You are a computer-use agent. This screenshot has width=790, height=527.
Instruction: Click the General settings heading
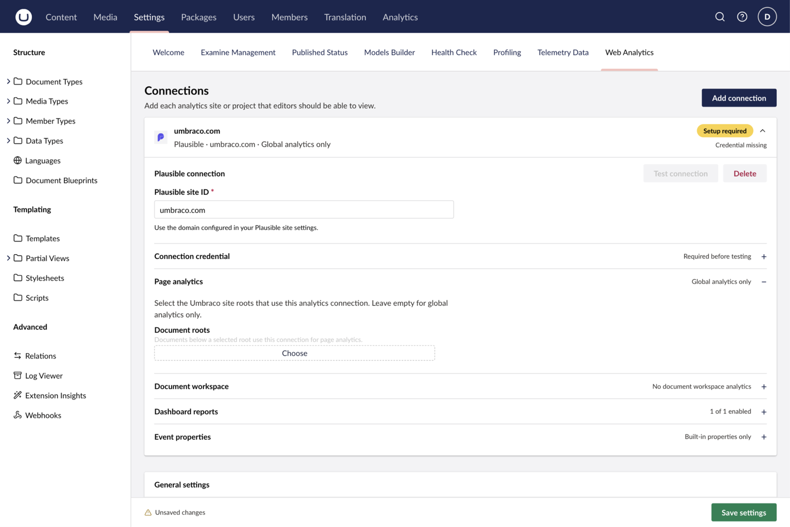[x=182, y=485]
